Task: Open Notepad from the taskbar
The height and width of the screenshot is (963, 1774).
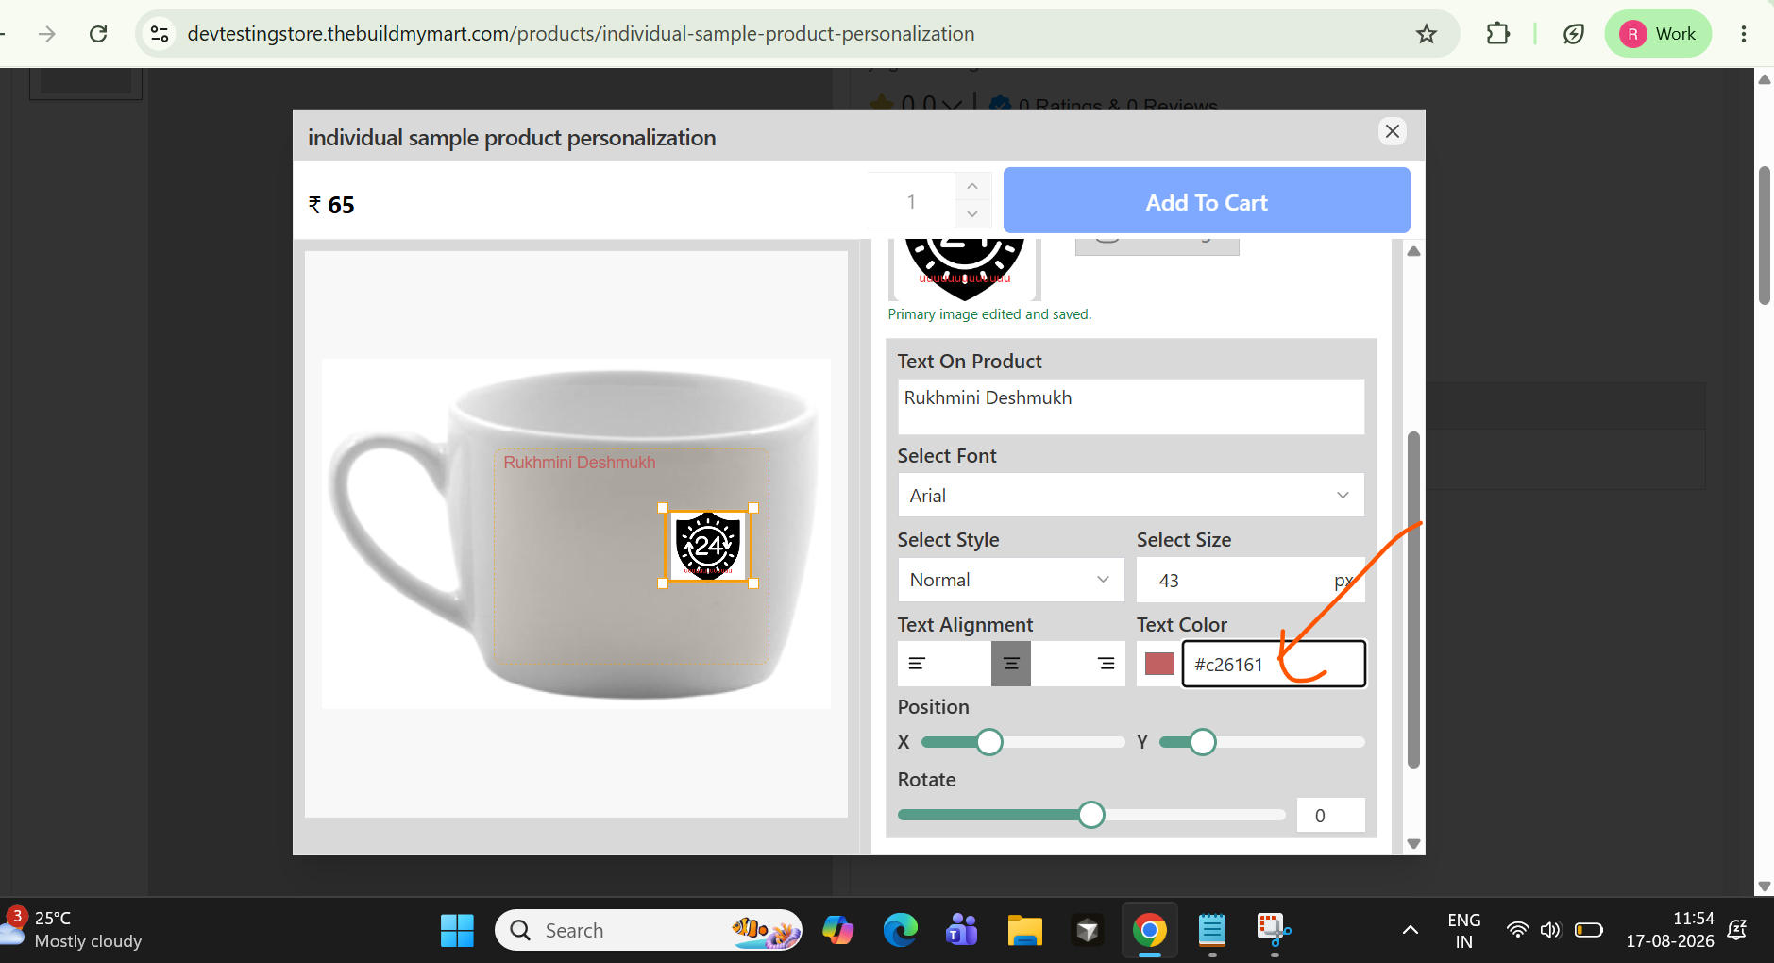Action: coord(1212,931)
